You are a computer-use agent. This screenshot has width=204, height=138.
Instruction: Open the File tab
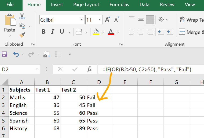tap(10, 5)
